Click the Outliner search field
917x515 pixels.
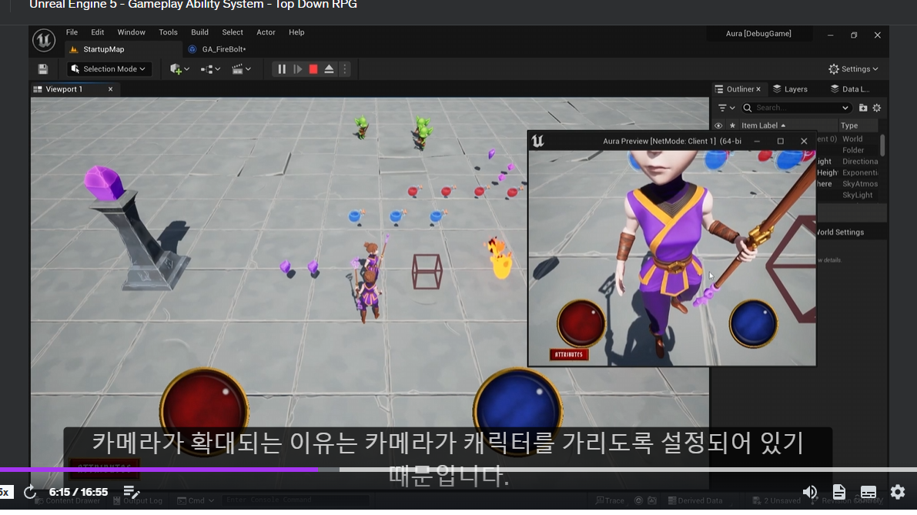coord(795,108)
